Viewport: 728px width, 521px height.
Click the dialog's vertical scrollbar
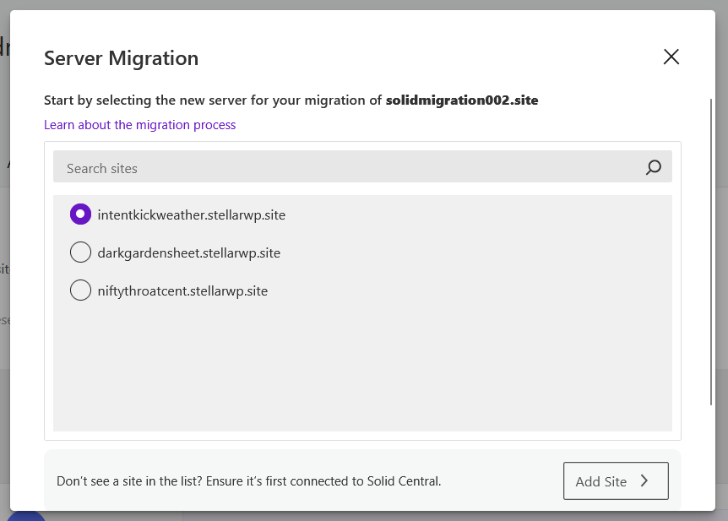coord(709,253)
